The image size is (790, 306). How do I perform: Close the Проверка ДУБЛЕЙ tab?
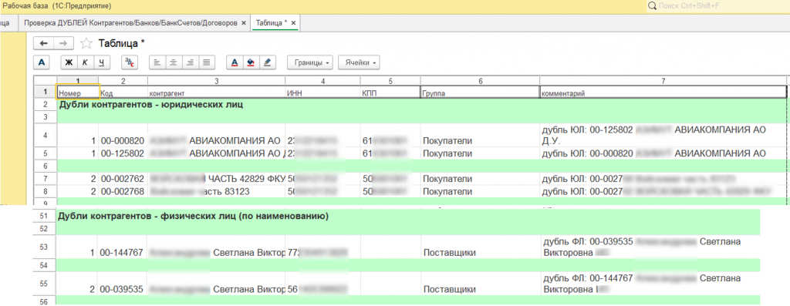244,23
